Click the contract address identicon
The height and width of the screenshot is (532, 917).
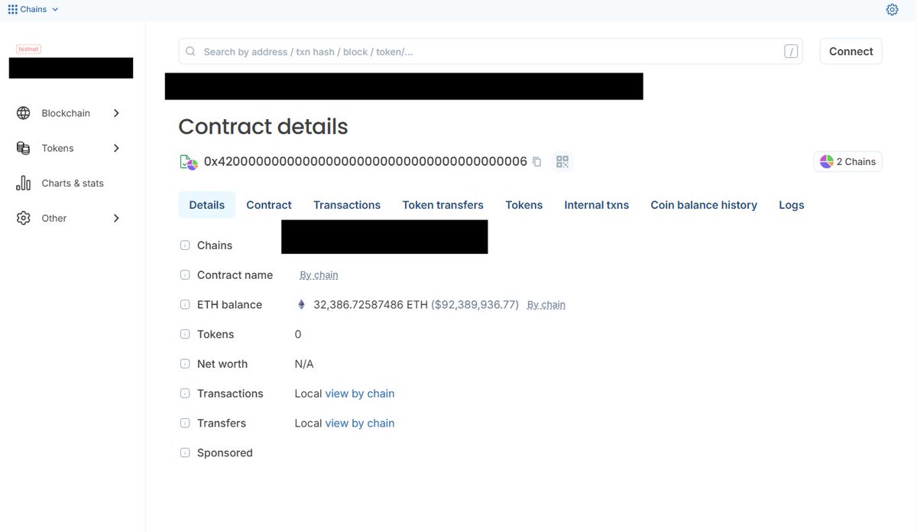pyautogui.click(x=189, y=162)
